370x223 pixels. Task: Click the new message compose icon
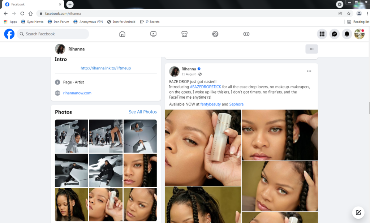[x=358, y=213]
